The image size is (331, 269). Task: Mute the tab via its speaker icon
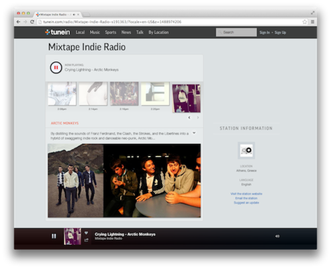tap(74, 15)
